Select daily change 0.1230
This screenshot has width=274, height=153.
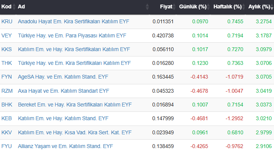(x=200, y=63)
